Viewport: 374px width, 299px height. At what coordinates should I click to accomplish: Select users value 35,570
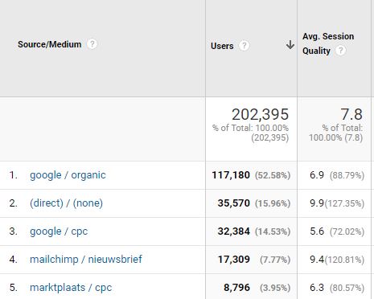click(234, 203)
